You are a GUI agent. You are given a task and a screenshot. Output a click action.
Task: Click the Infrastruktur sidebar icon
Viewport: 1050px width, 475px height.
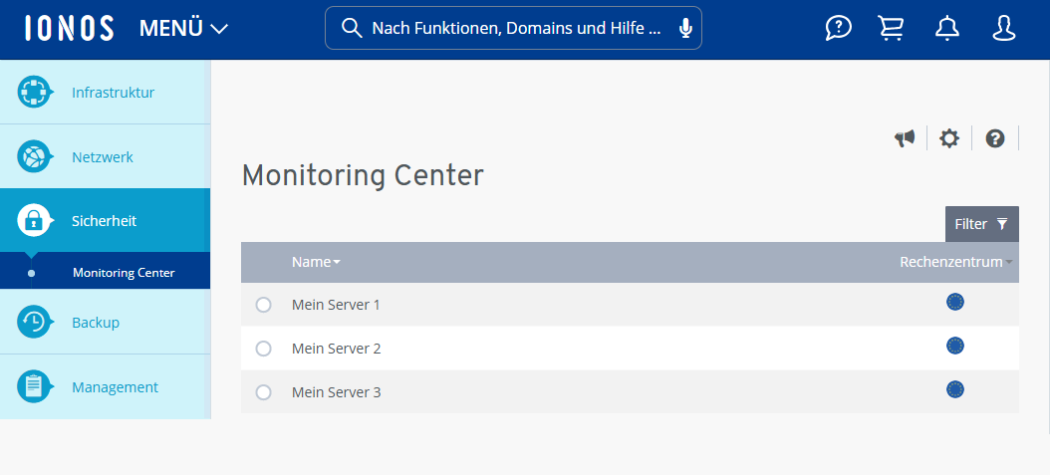(x=34, y=93)
